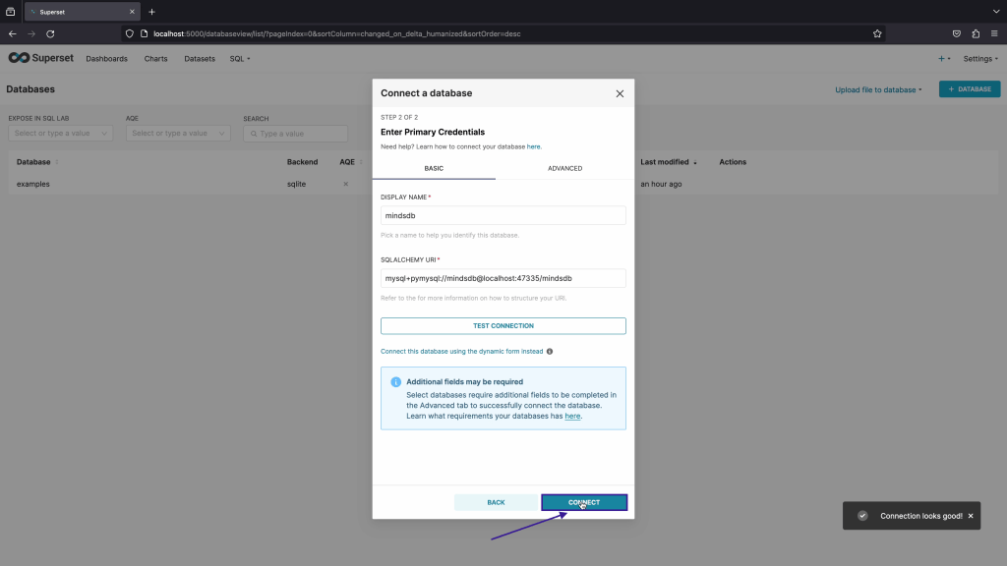
Task: Click the Connect button
Action: coord(584,502)
